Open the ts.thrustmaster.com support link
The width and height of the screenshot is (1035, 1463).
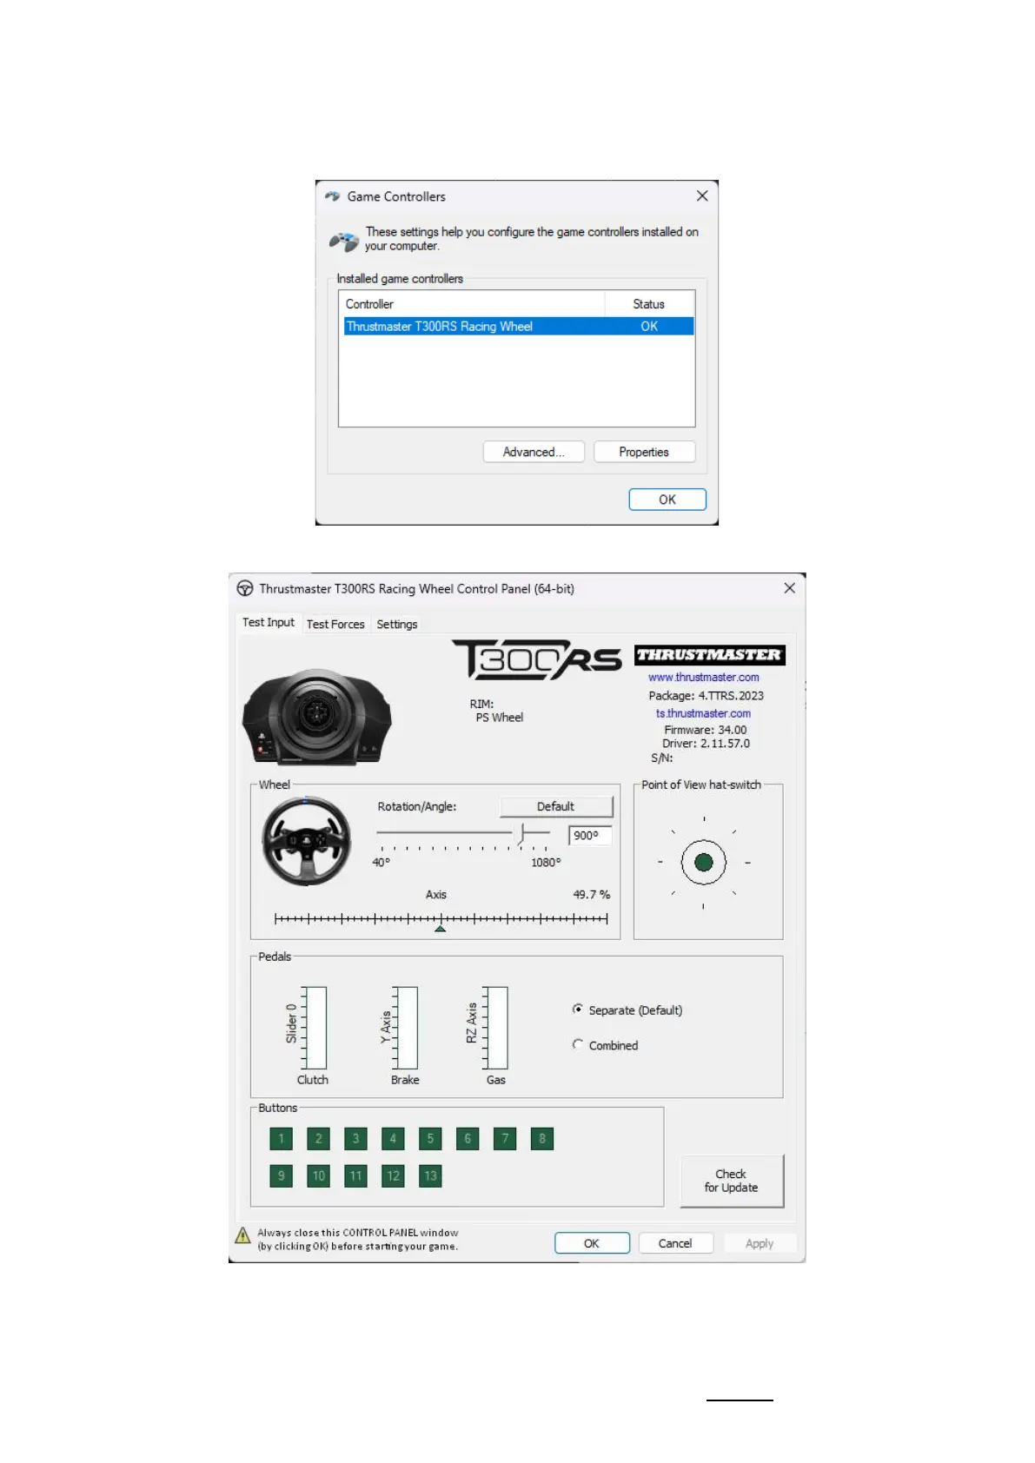(x=703, y=713)
